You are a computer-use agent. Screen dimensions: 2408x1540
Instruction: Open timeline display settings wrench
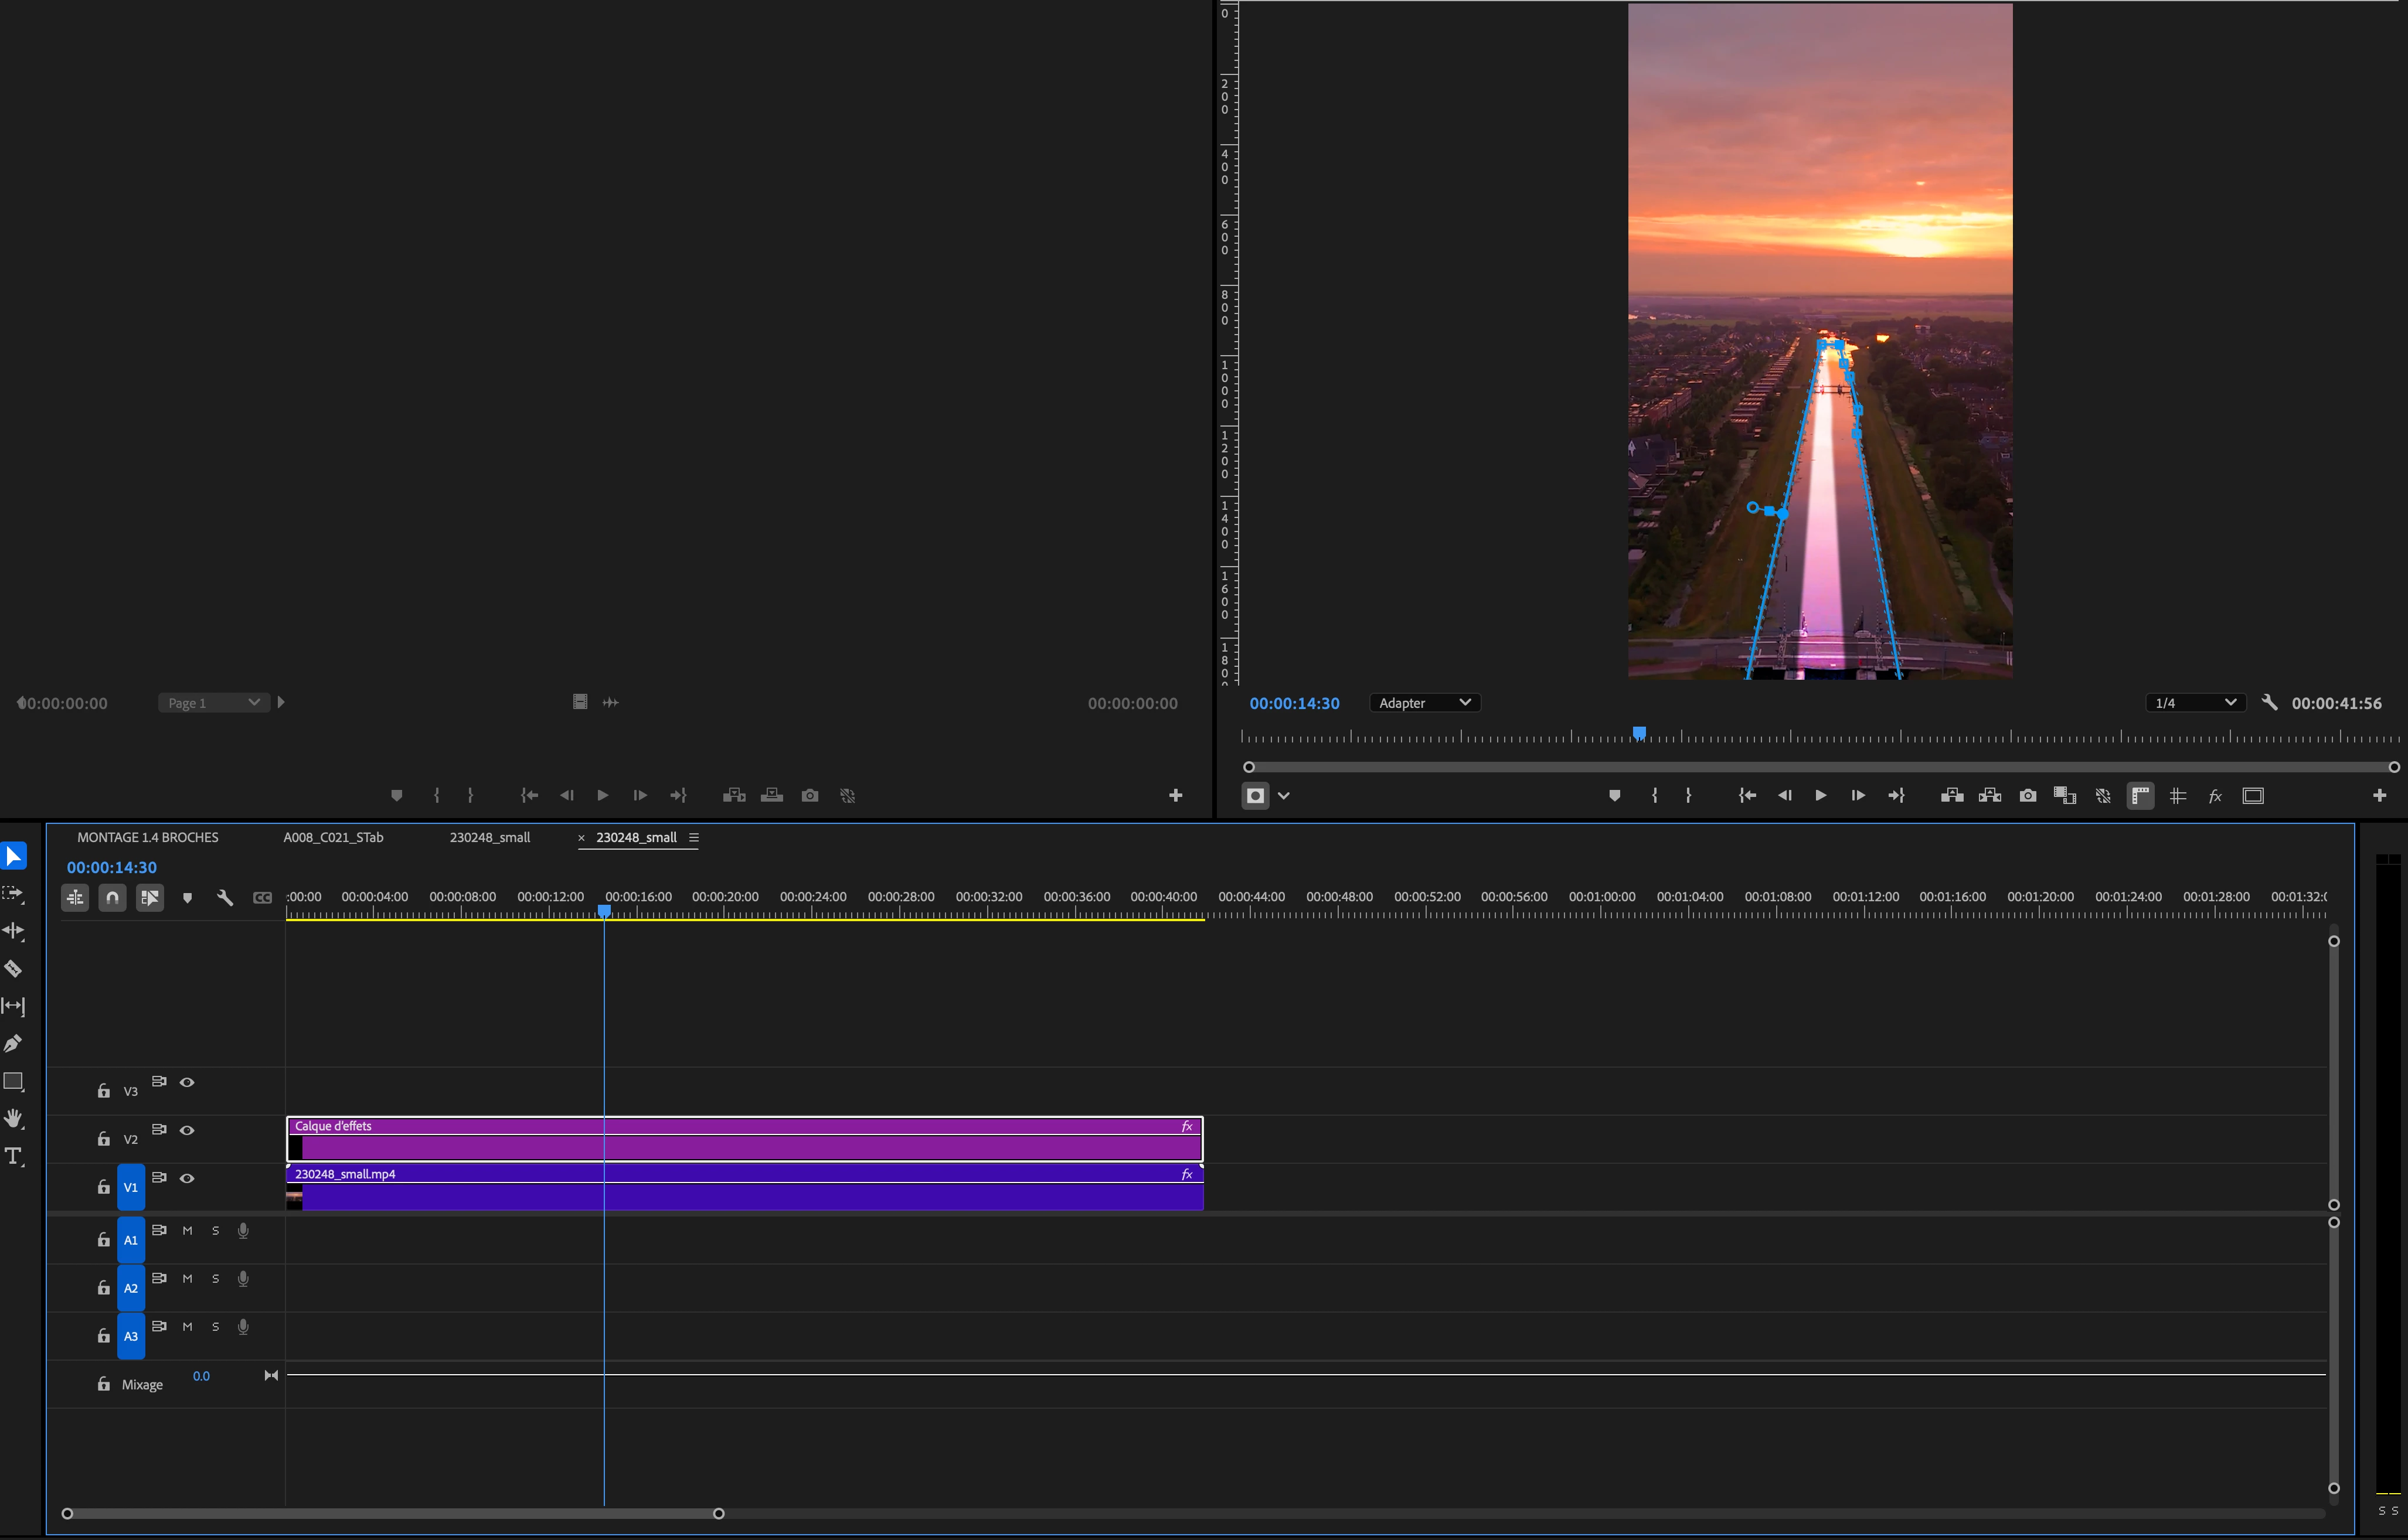(x=225, y=898)
